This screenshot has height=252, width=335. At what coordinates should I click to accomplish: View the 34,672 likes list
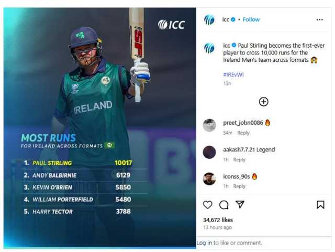point(218,220)
